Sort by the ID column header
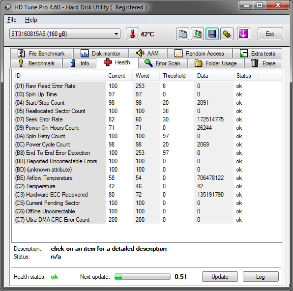Image resolution: width=293 pixels, height=291 pixels. pos(59,76)
